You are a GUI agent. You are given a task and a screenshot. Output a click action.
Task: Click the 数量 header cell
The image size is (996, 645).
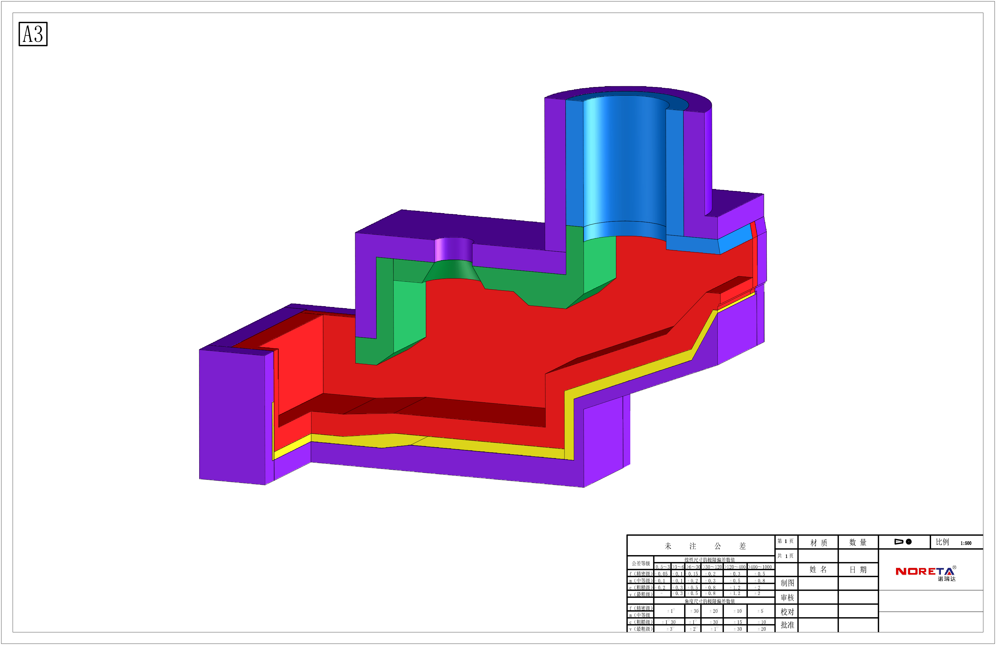(858, 542)
